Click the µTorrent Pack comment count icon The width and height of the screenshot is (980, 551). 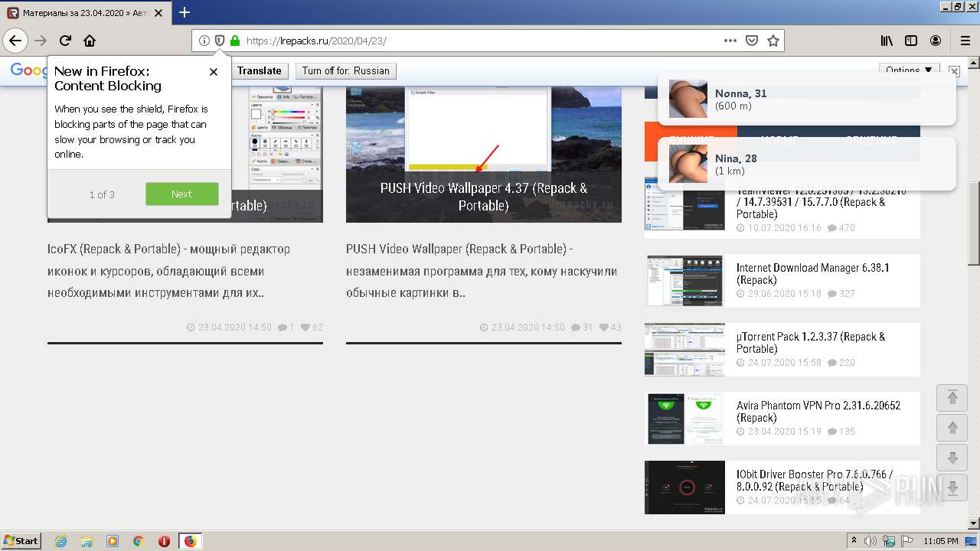coord(832,363)
